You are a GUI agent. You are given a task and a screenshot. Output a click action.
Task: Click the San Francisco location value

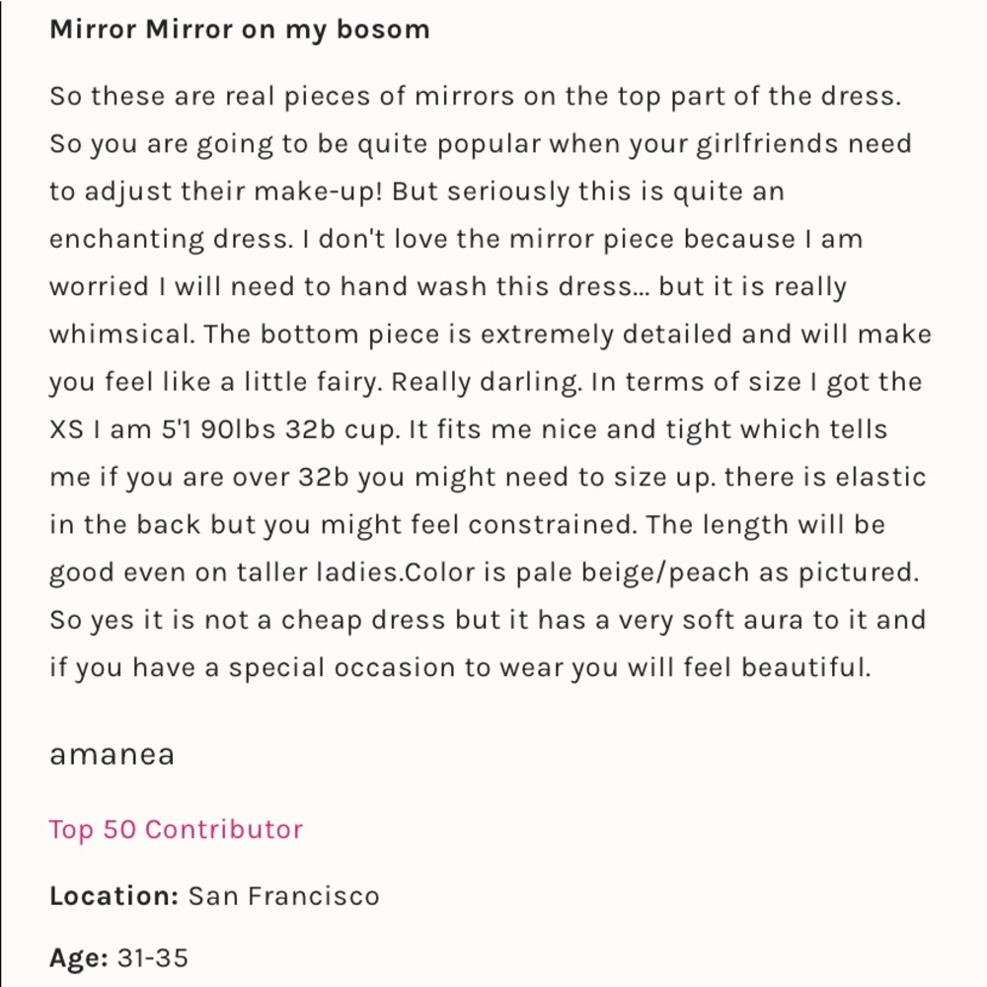tap(284, 896)
